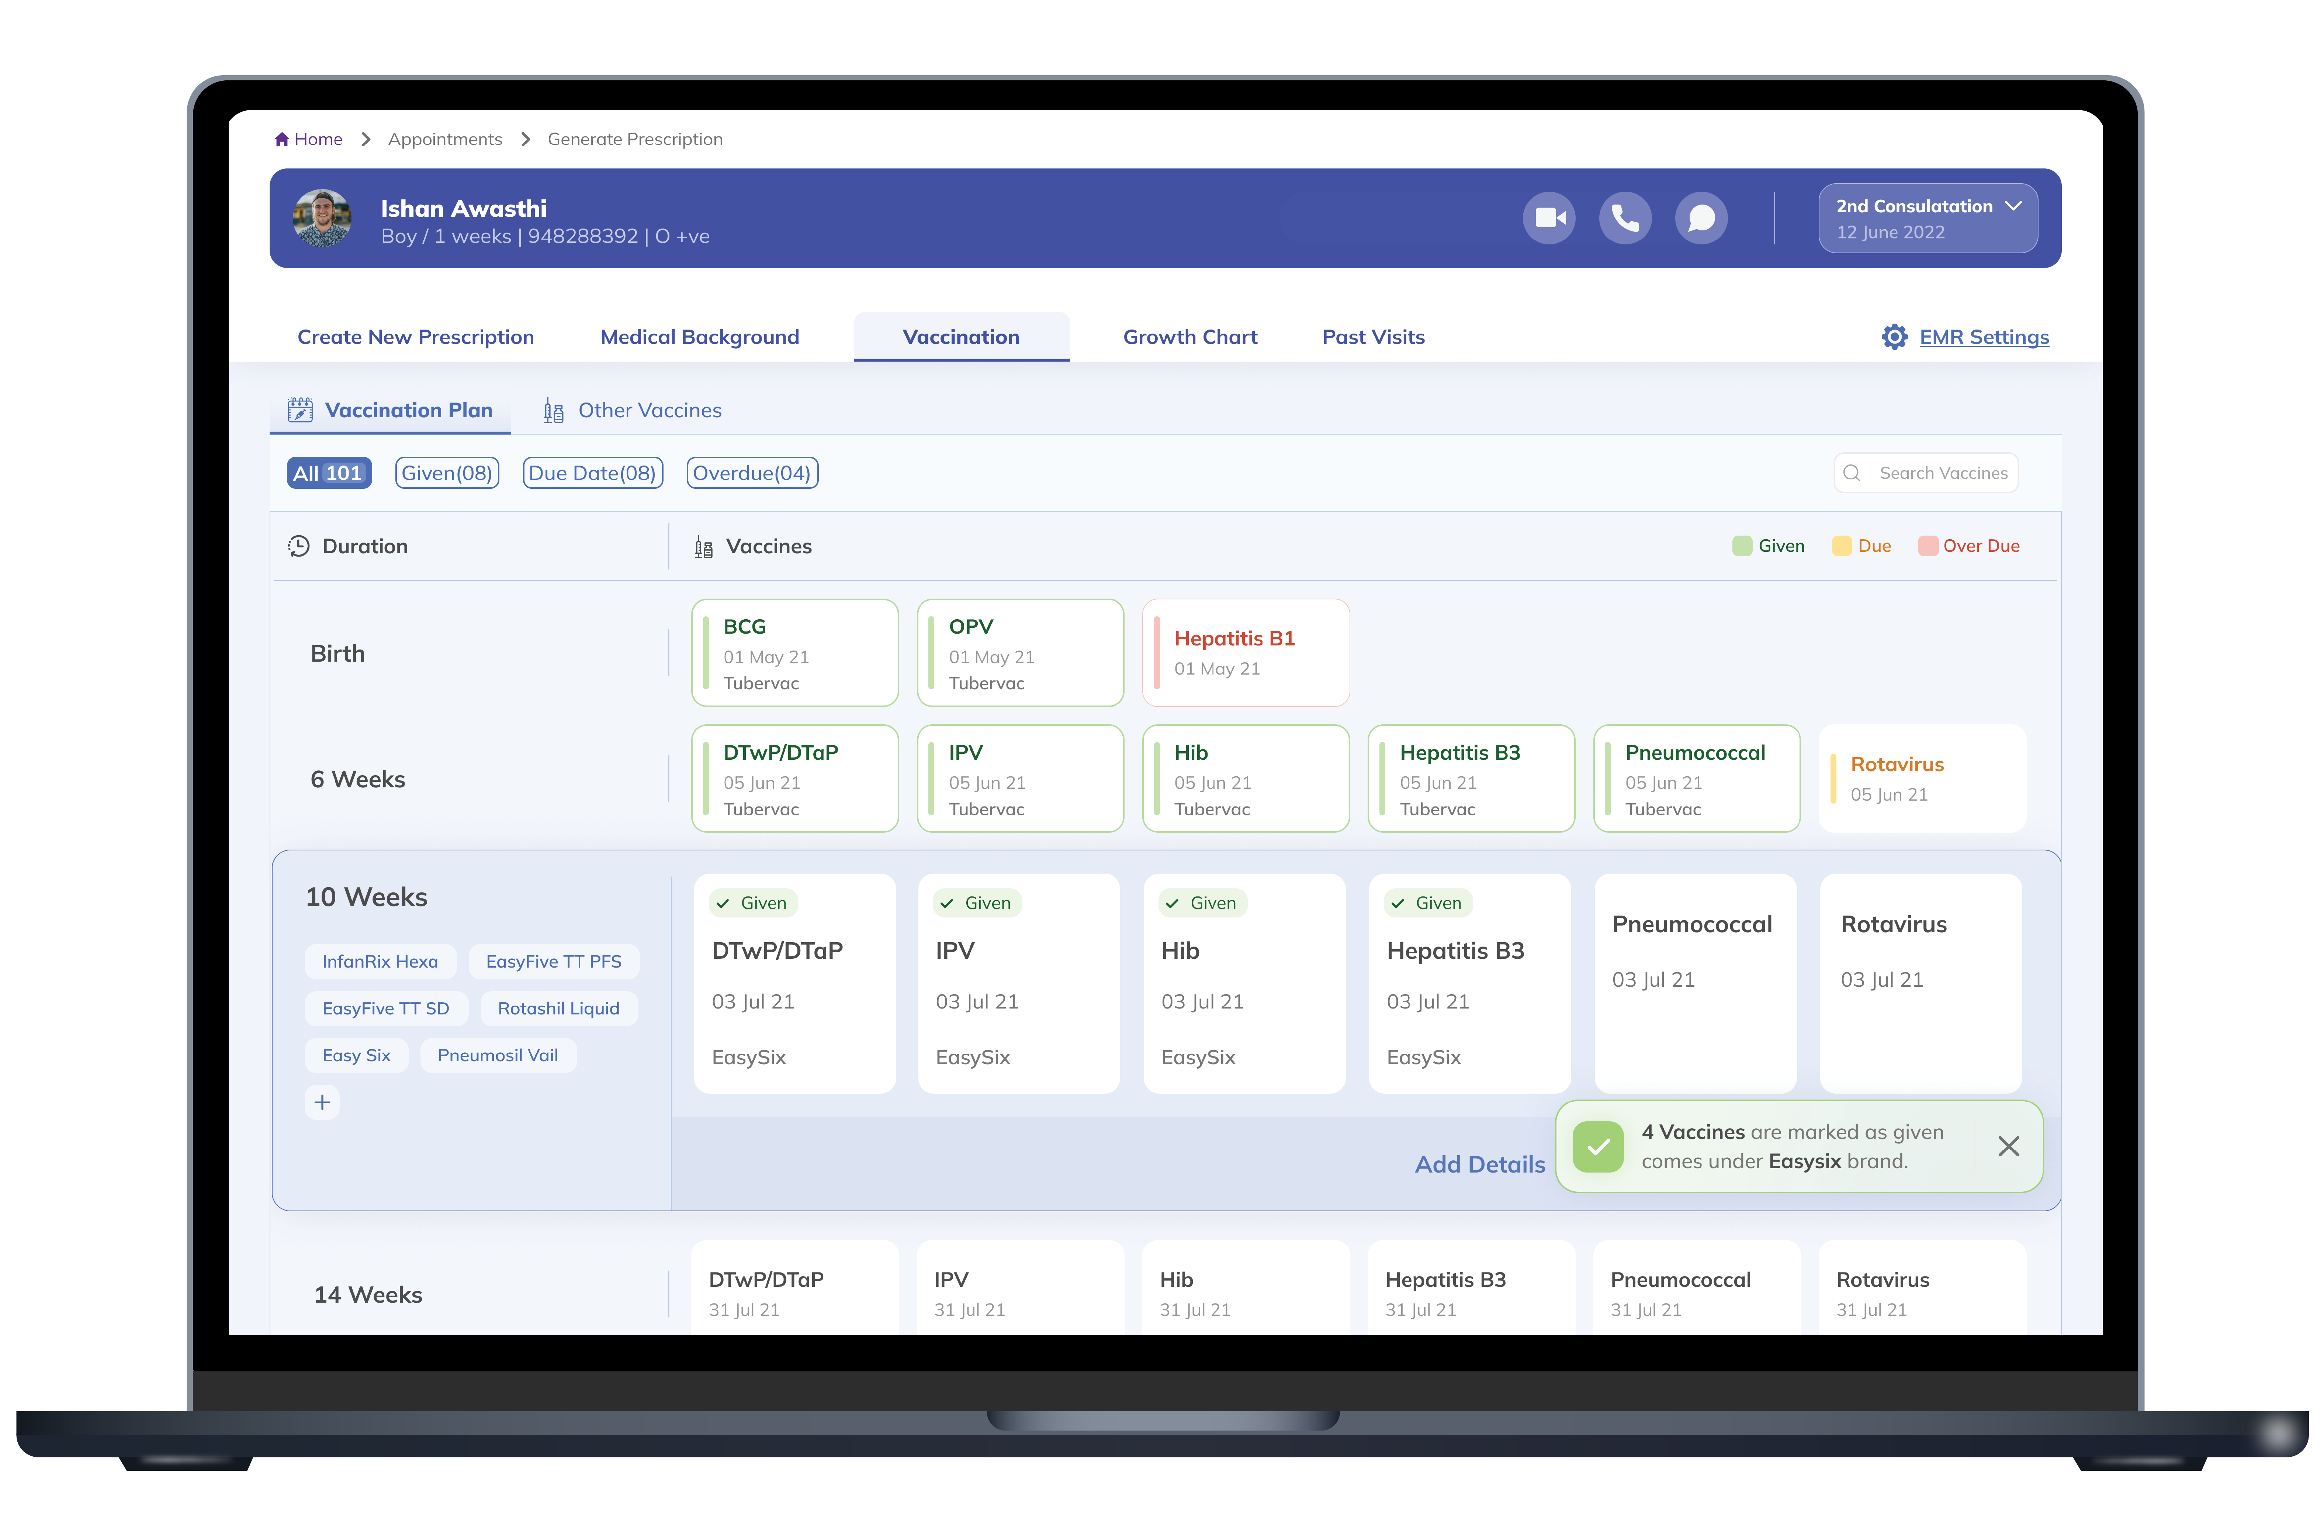Select the Given(08) filter
Image resolution: width=2324 pixels, height=1536 pixels.
coord(447,472)
